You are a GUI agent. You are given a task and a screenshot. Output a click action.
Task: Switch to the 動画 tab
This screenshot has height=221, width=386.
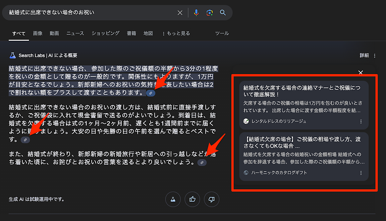[x=54, y=33]
